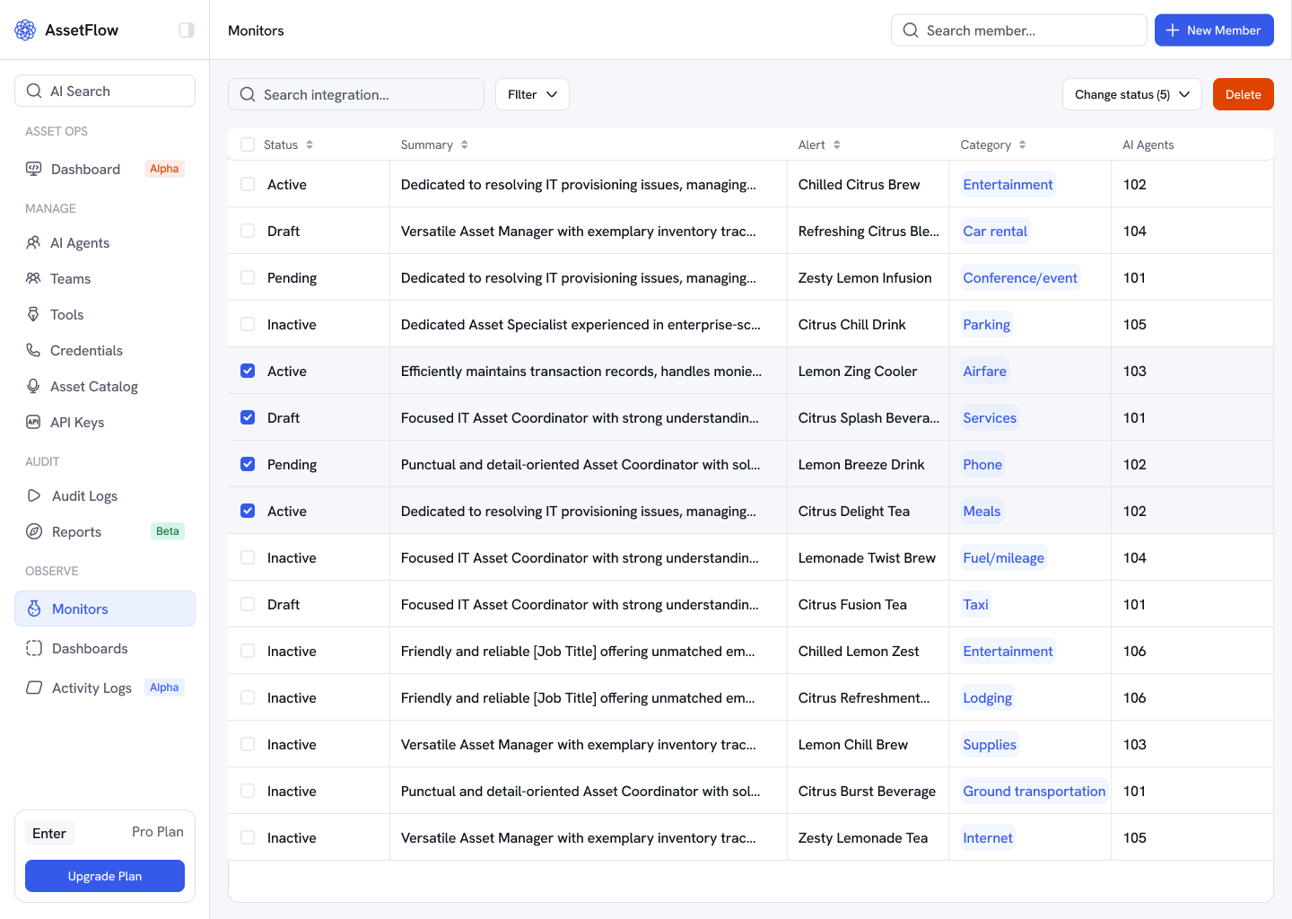Open Reports icon in sidebar
Screen dimensions: 1292x919
34,531
